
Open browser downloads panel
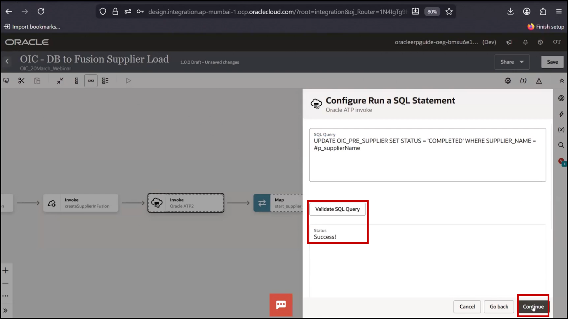(x=510, y=12)
